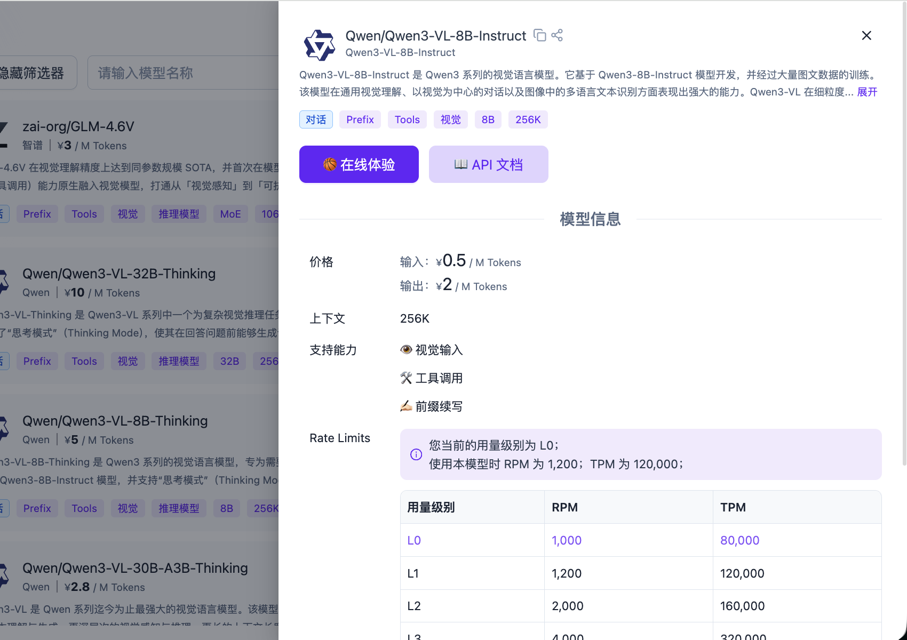This screenshot has width=907, height=640.
Task: Click the info icon in rate limit notice
Action: [416, 454]
